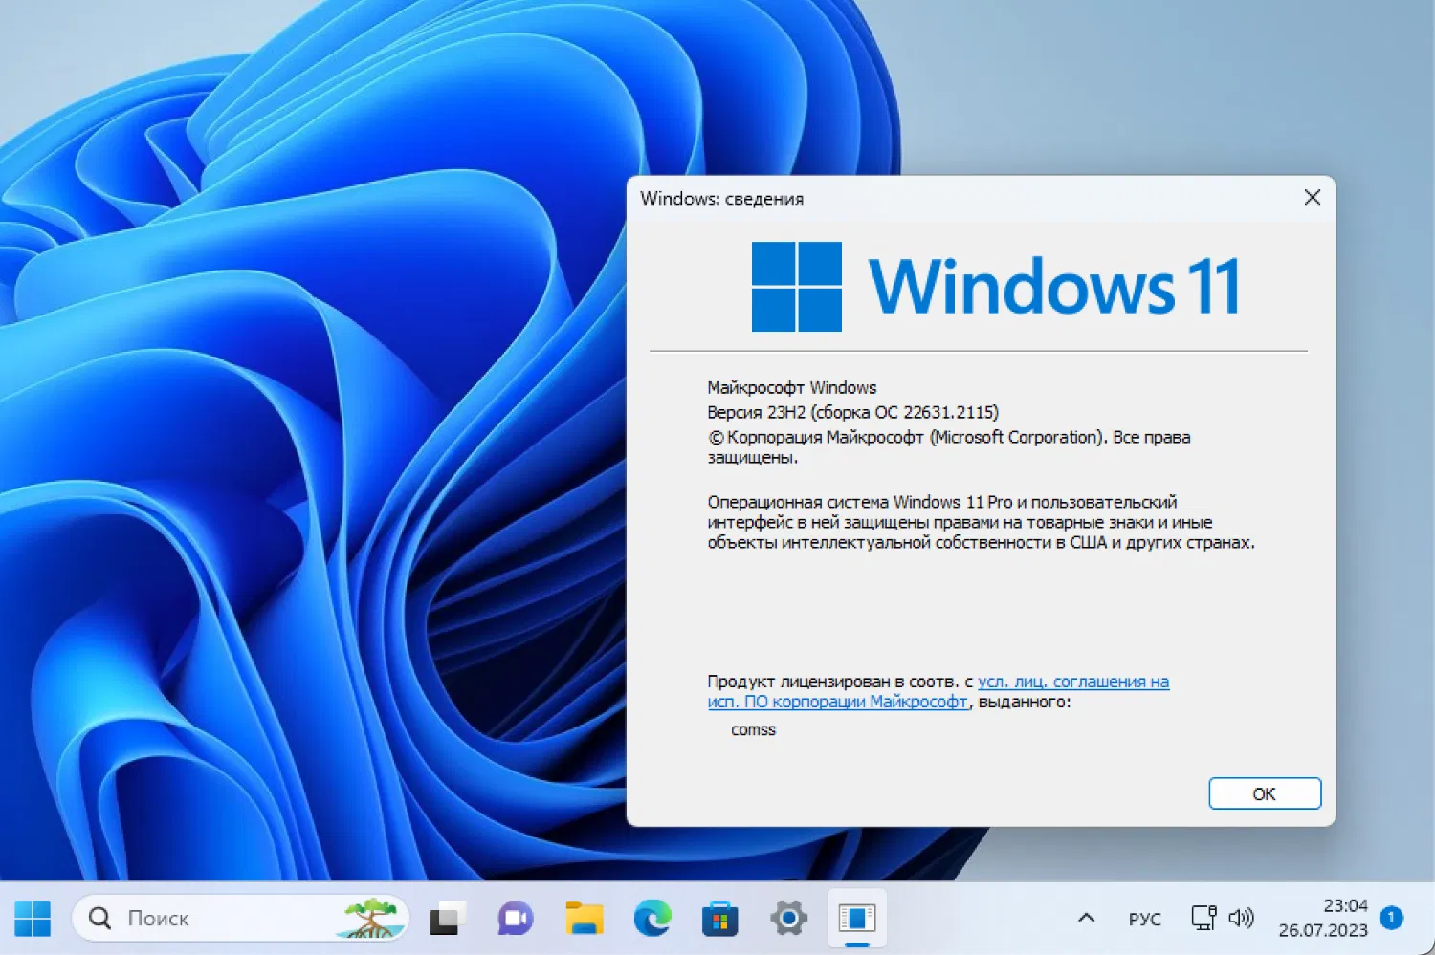The width and height of the screenshot is (1435, 955).
Task: Click OK in the Windows сведения dialog
Action: pos(1265,793)
